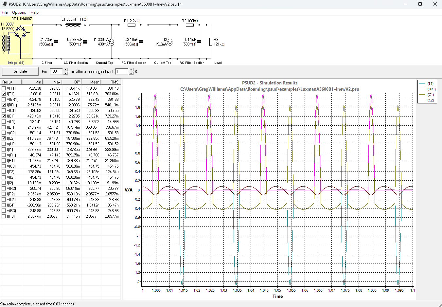Click status bar text Simulation complete
Screen dimensions: 442x307
[x=37, y=304]
